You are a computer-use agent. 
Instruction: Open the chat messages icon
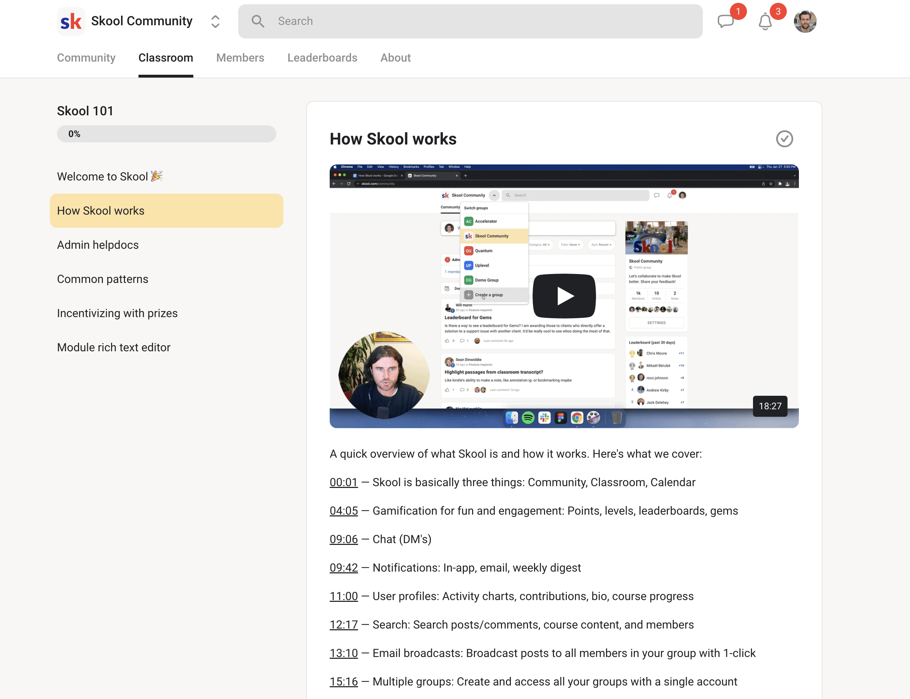(726, 21)
